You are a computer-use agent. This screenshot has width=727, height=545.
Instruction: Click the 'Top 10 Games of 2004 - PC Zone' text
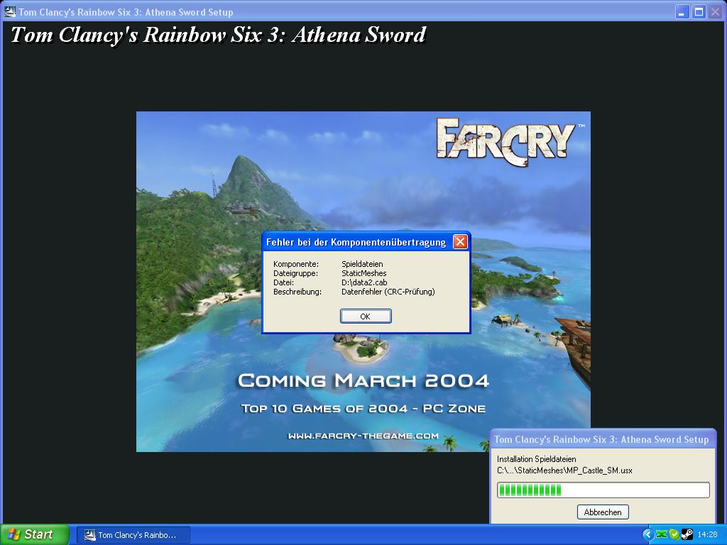(x=363, y=408)
